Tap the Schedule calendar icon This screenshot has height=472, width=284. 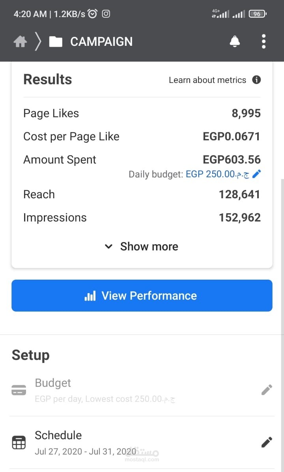tap(19, 442)
